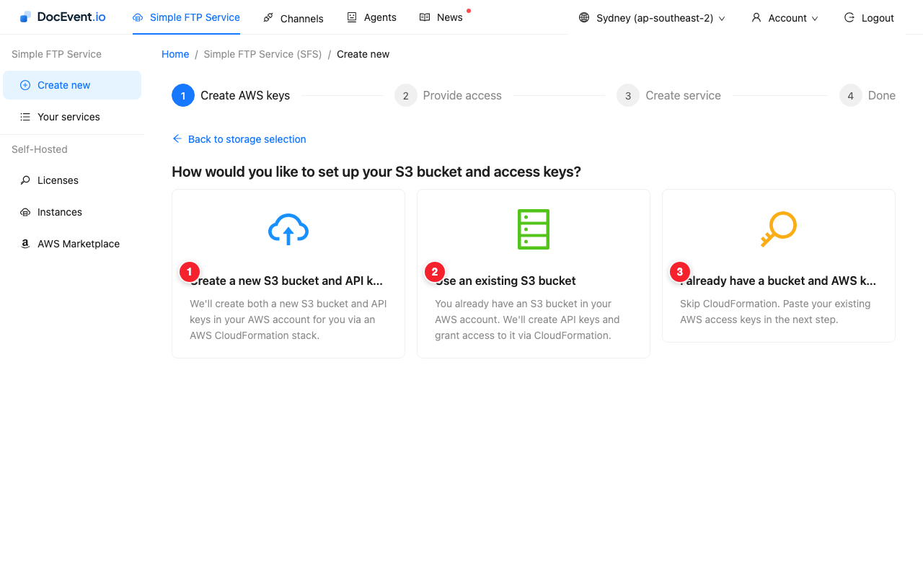Click the key icon beside Licenses
The height and width of the screenshot is (577, 923).
tap(25, 180)
